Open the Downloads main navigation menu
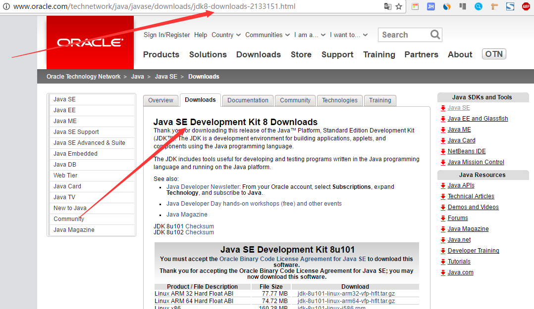534x309 pixels. [259, 54]
